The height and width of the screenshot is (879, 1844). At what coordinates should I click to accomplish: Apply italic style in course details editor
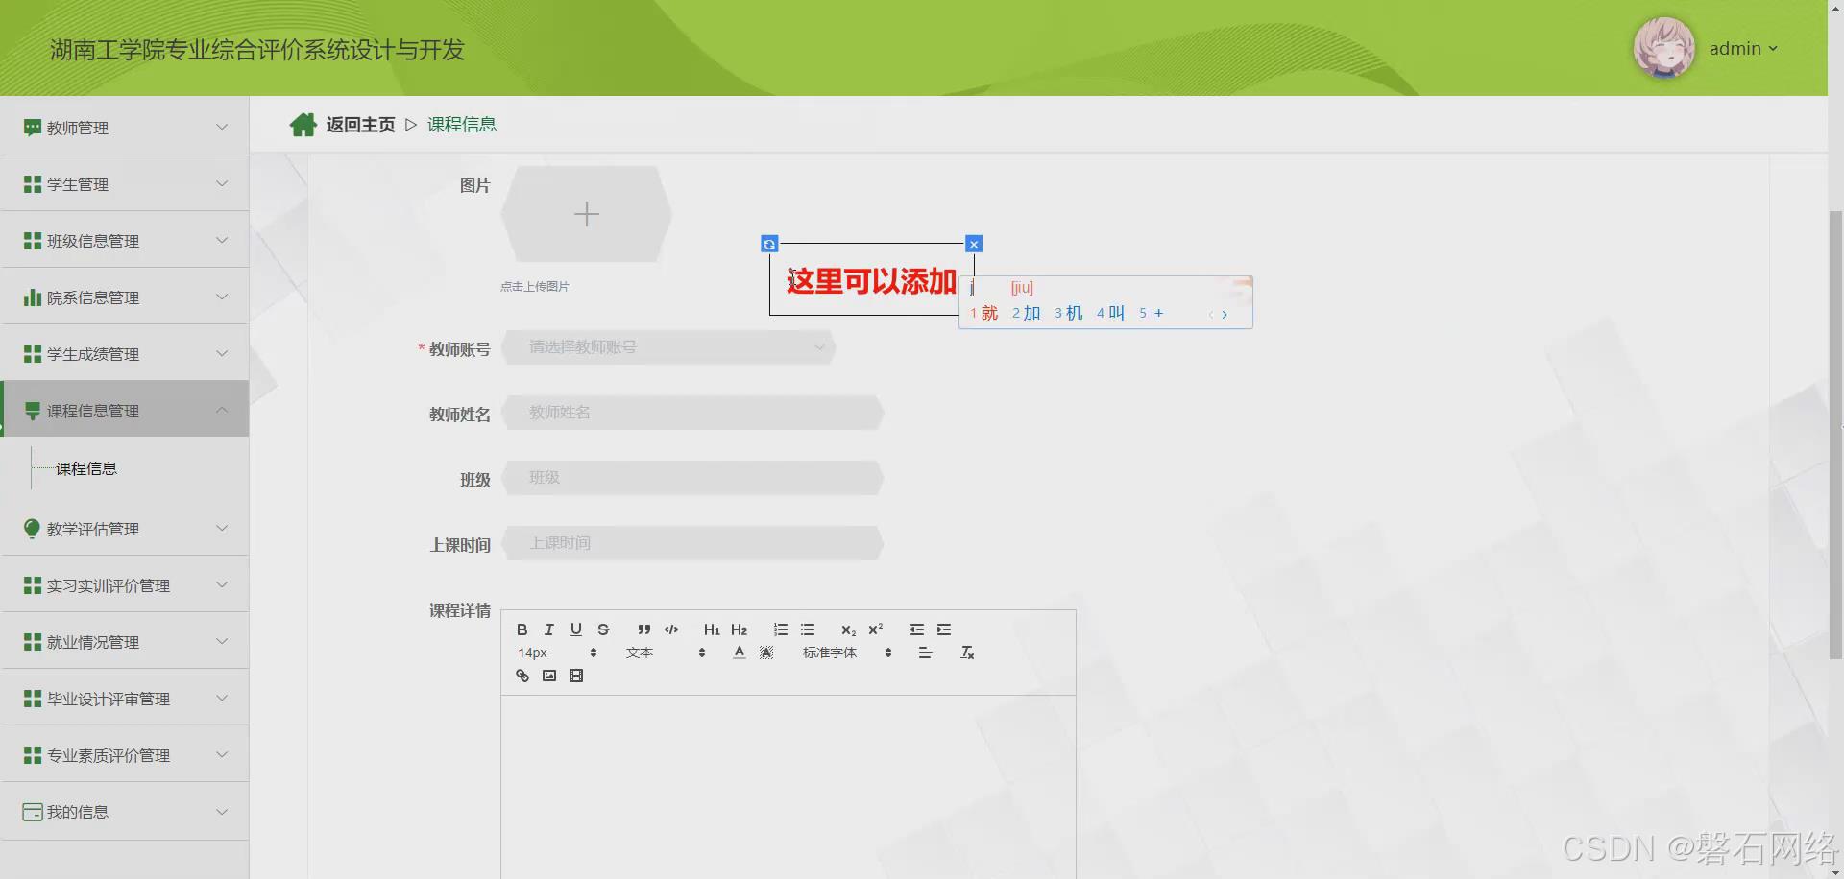(x=548, y=630)
